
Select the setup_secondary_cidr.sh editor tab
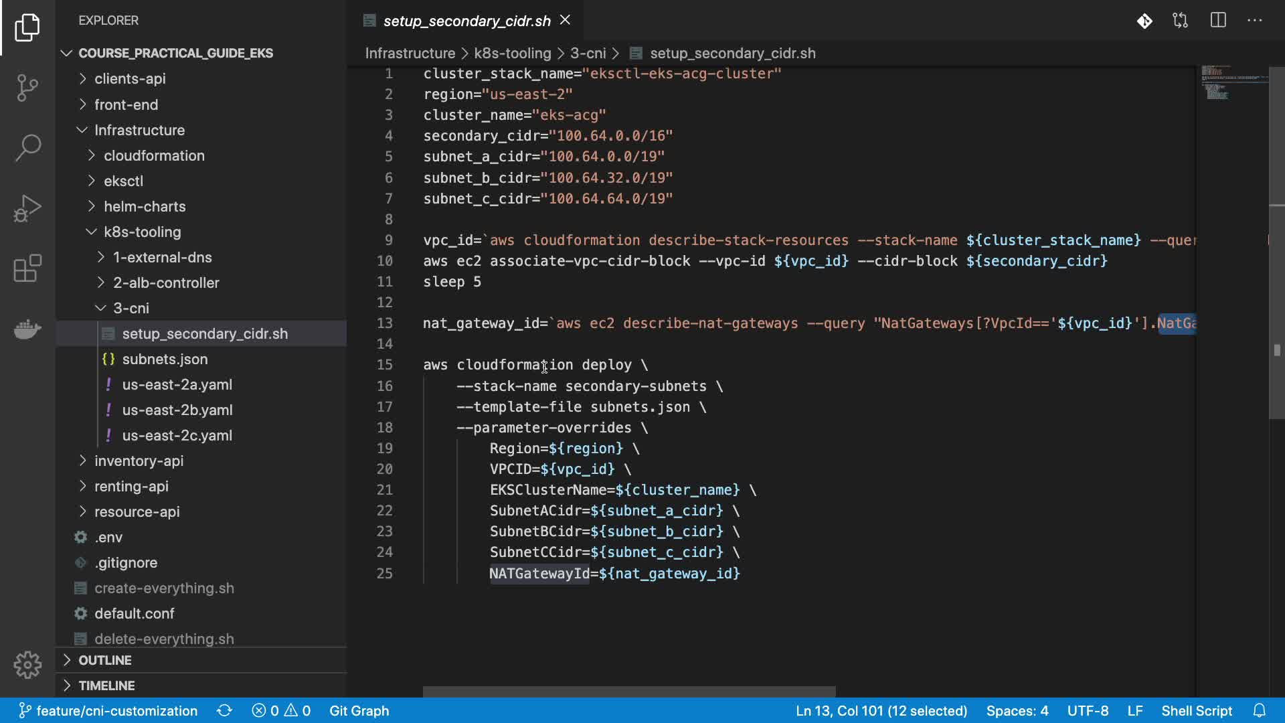coord(466,21)
